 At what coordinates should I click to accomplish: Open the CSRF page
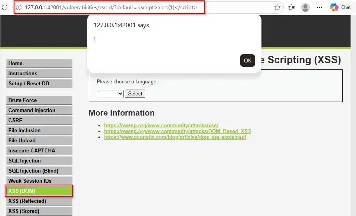point(39,120)
